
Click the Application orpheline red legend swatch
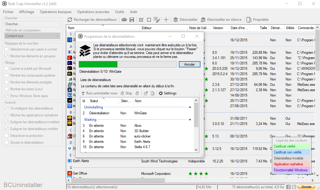pyautogui.click(x=292, y=164)
